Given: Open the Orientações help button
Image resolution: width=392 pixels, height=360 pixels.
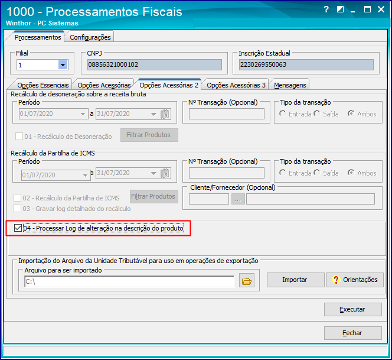Looking at the screenshot, I should (354, 280).
